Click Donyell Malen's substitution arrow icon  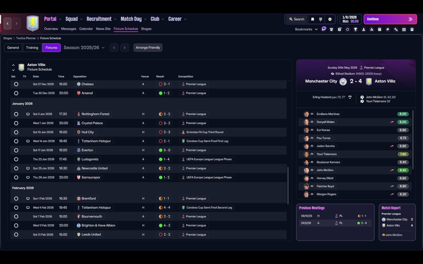tap(392, 122)
